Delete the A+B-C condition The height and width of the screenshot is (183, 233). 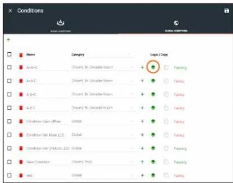point(21,81)
